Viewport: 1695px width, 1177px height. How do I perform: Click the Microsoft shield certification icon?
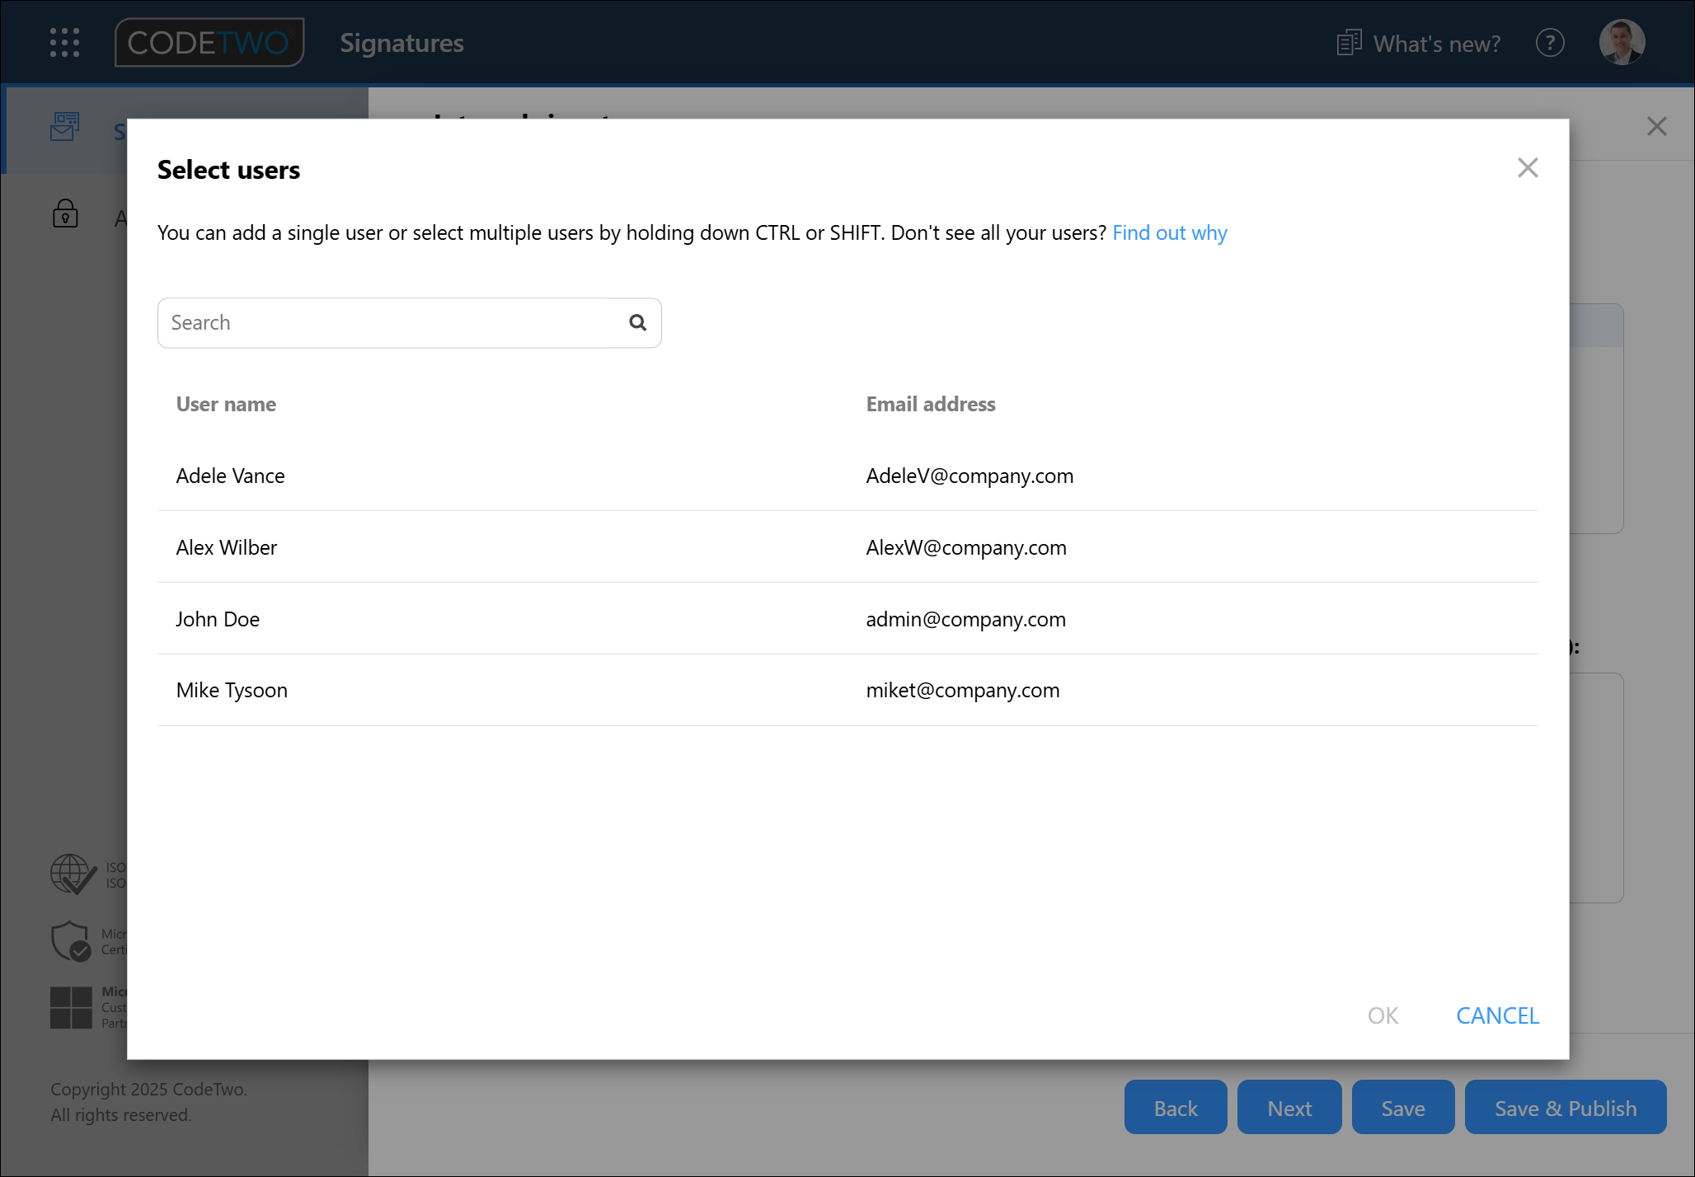(71, 941)
